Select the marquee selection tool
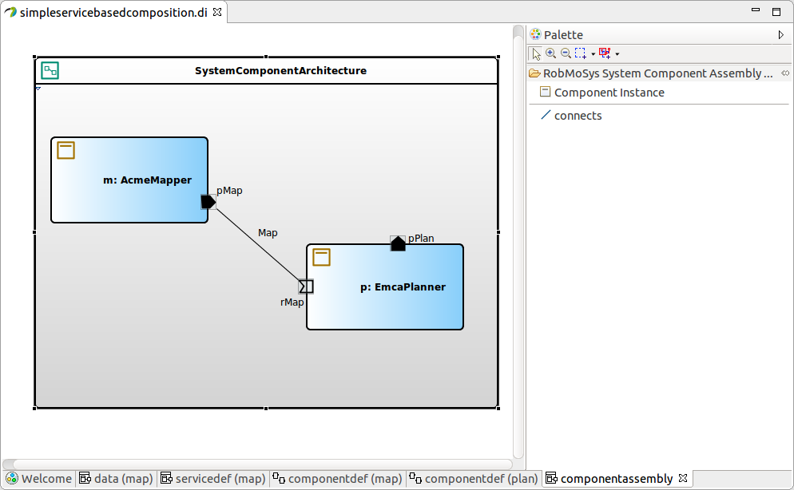794x490 pixels. click(580, 53)
